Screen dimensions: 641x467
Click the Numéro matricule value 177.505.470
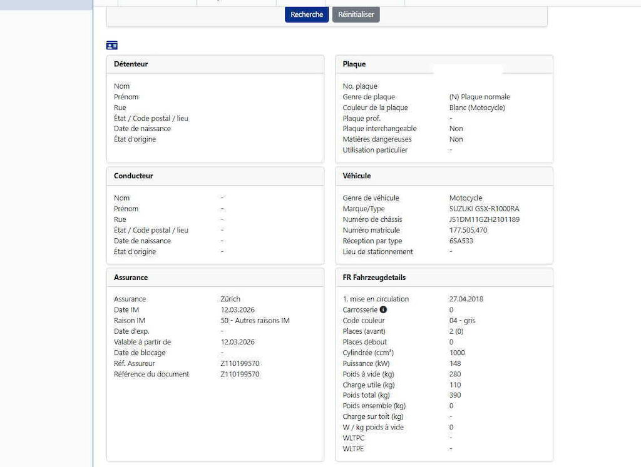pos(468,230)
